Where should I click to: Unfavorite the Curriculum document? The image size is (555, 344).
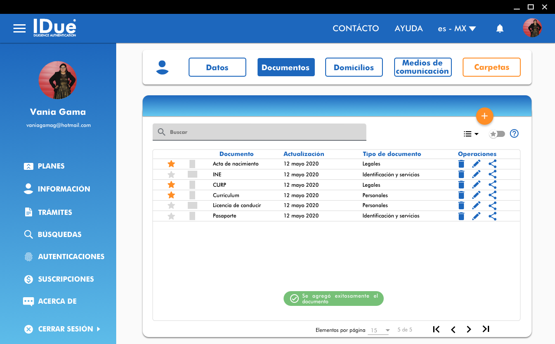(171, 195)
